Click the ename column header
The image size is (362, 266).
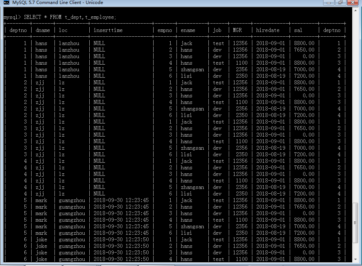(188, 30)
